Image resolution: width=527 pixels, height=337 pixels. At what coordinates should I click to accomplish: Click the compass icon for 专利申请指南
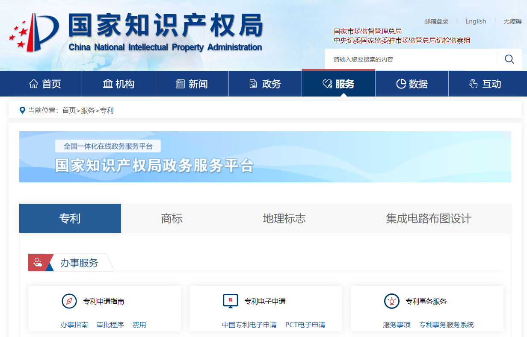pyautogui.click(x=69, y=301)
